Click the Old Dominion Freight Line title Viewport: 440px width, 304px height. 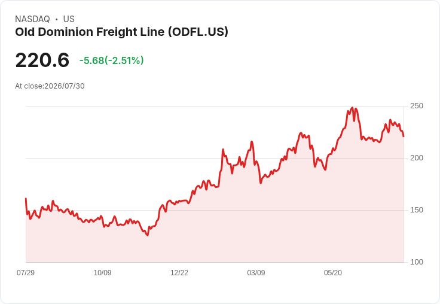click(x=121, y=32)
